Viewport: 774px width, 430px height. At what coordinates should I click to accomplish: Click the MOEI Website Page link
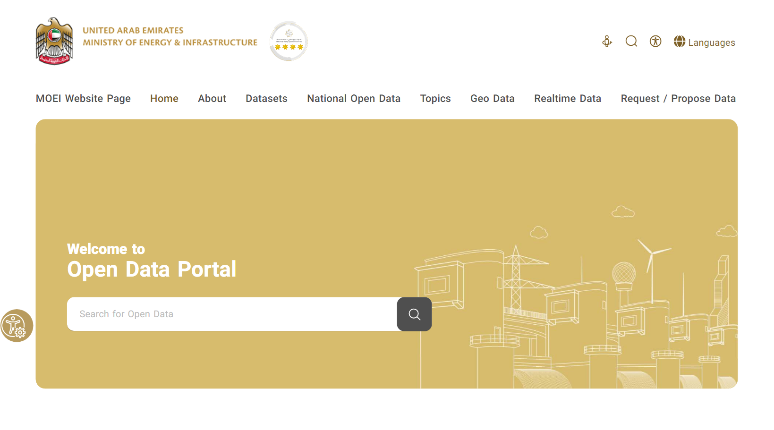[83, 99]
